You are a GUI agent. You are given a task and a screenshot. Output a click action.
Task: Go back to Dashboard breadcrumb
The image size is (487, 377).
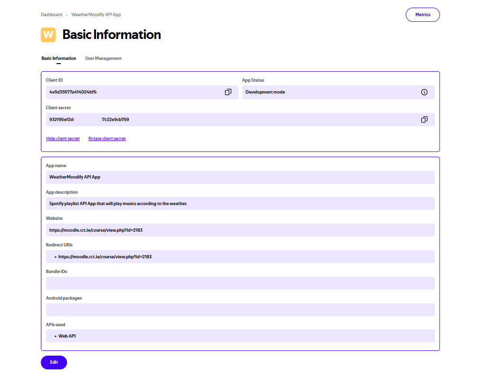[x=52, y=15]
